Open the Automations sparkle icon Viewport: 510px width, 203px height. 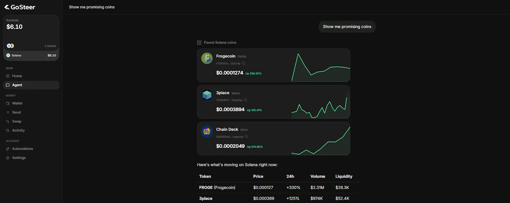click(x=8, y=149)
